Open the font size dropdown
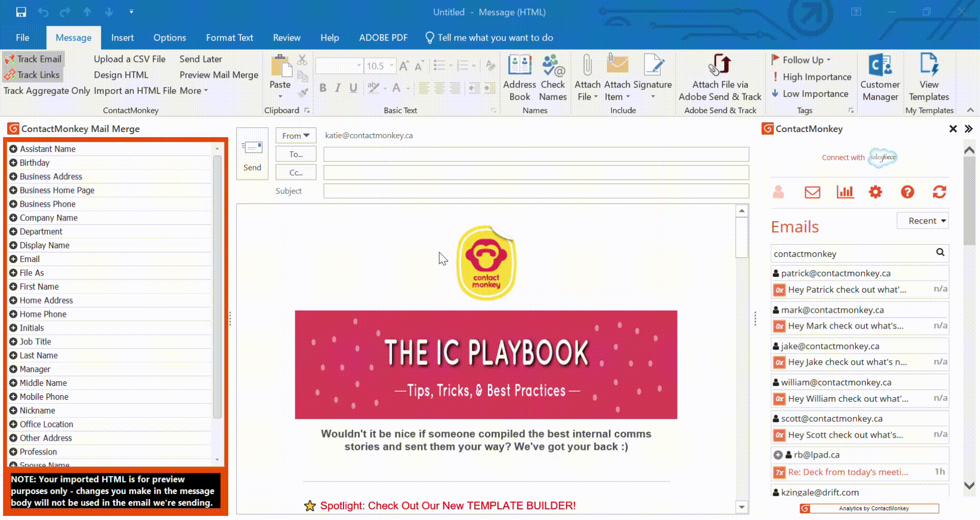The height and width of the screenshot is (520, 980). point(392,66)
